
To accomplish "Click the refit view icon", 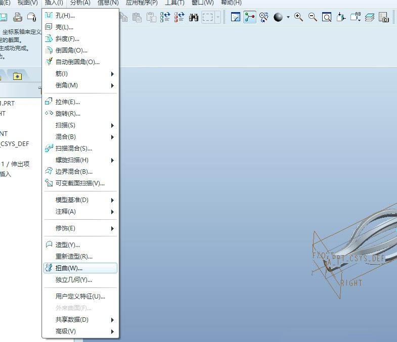I will click(327, 17).
